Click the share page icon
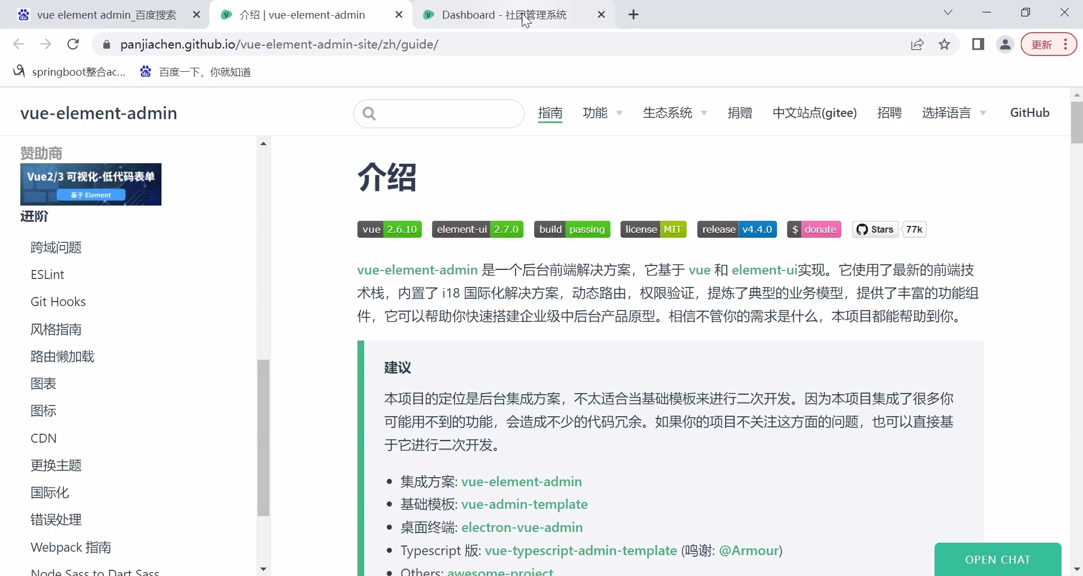 (917, 45)
